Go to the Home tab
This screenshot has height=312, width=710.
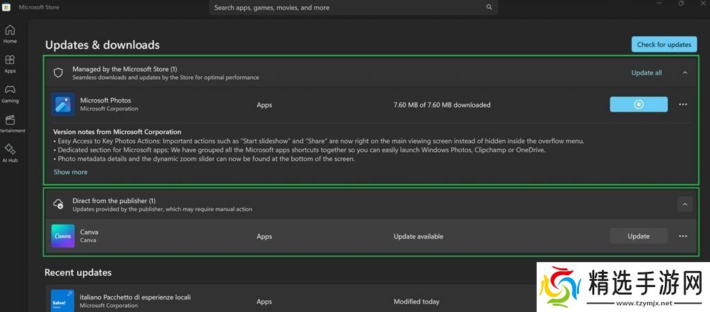[10, 34]
